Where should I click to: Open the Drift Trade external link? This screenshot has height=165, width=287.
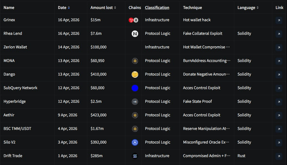[x=279, y=156]
